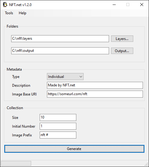Click the progress bar in the status bar
Screen dimensions: 149x167
click(x=16, y=163)
